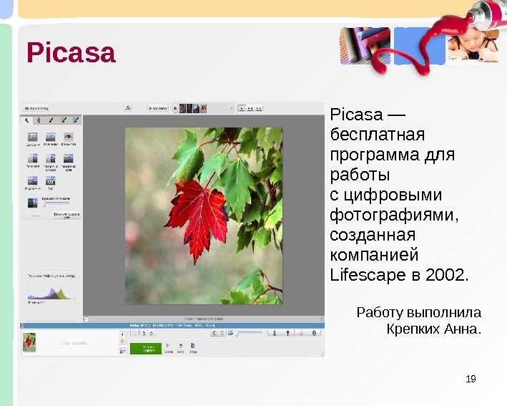
Task: Click the main leaf photo in the edit view
Action: [x=204, y=216]
